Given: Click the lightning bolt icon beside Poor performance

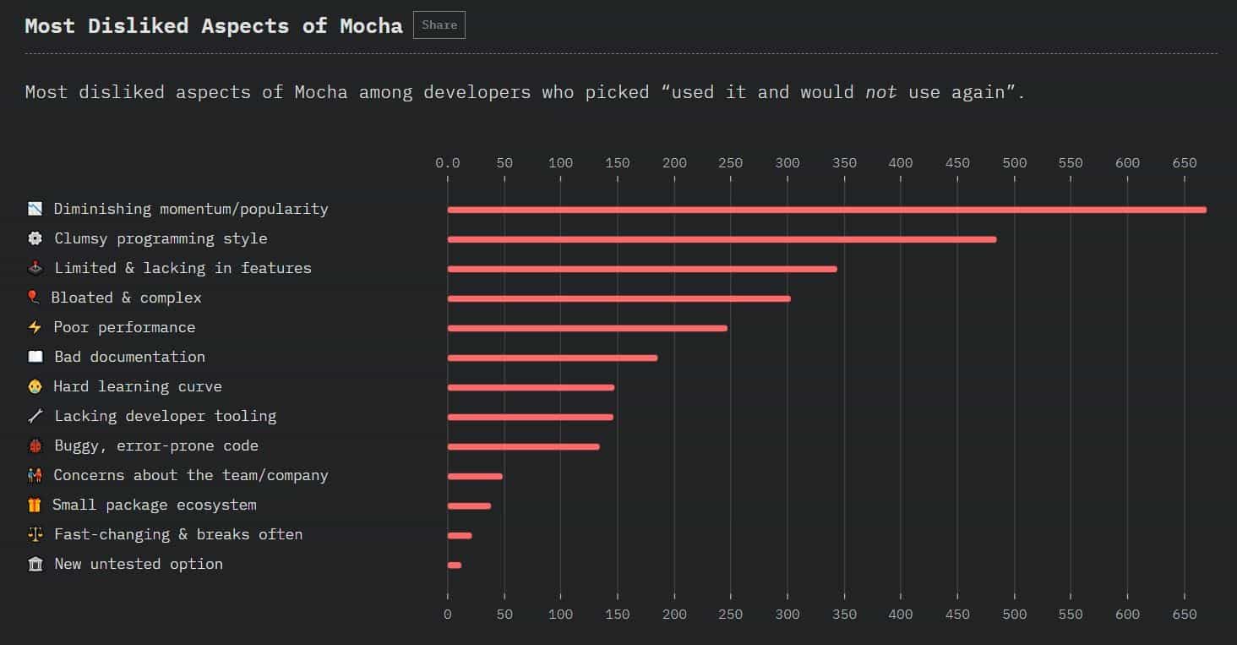Looking at the screenshot, I should click(x=35, y=327).
